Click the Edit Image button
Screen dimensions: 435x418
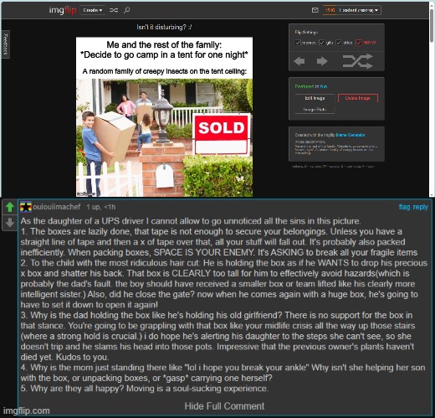click(315, 98)
